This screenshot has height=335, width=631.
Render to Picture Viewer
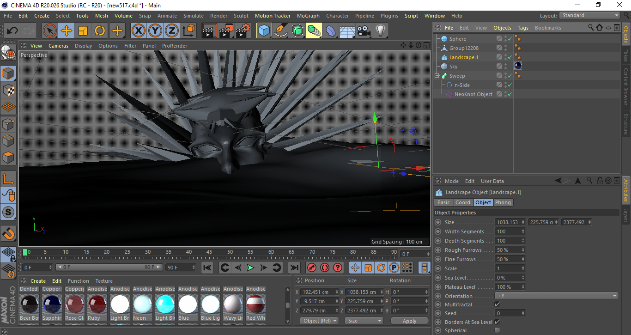tap(226, 31)
